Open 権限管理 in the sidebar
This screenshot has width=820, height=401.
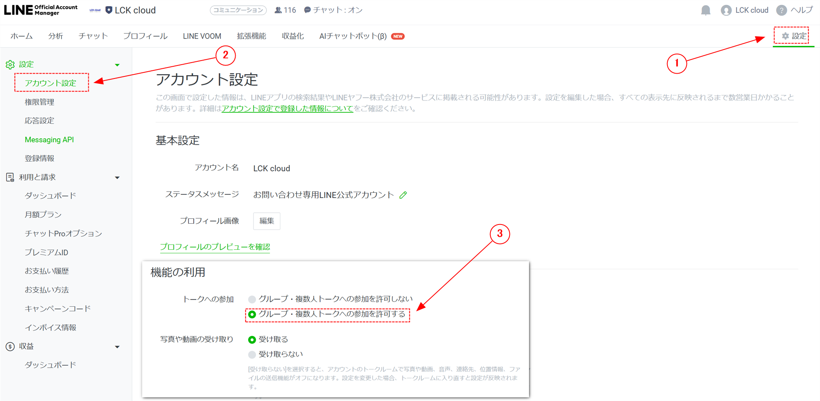pos(39,102)
